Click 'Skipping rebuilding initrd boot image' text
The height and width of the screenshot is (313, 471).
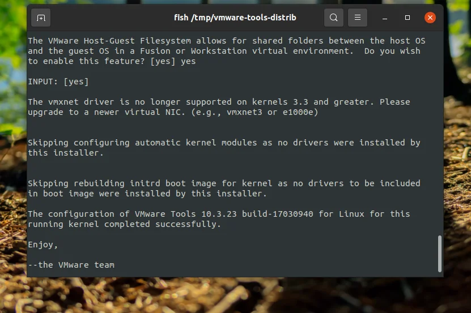pos(122,183)
